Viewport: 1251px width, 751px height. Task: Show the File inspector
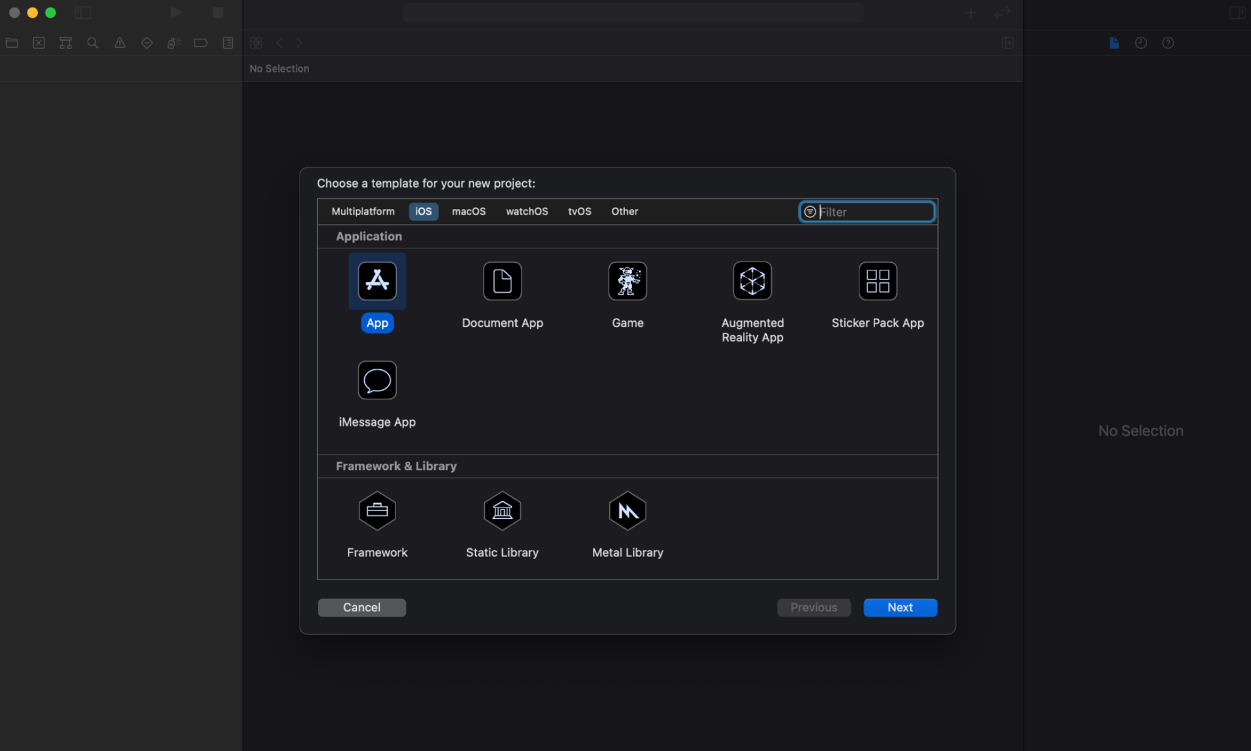[x=1114, y=43]
